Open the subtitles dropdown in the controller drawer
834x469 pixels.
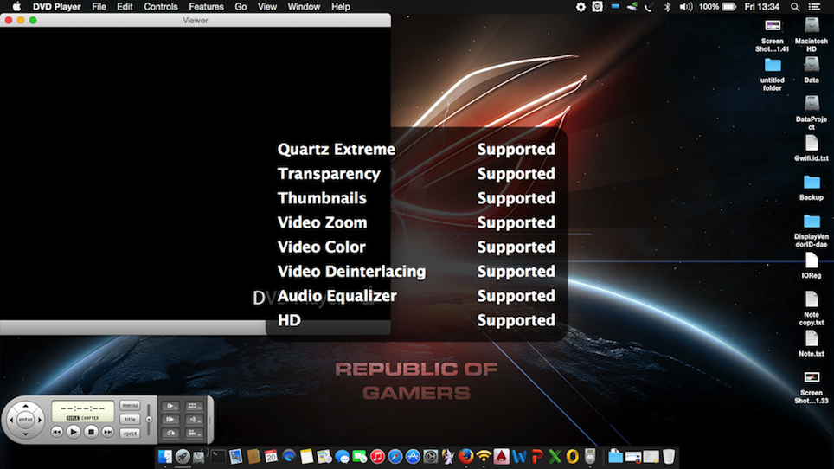point(194,406)
